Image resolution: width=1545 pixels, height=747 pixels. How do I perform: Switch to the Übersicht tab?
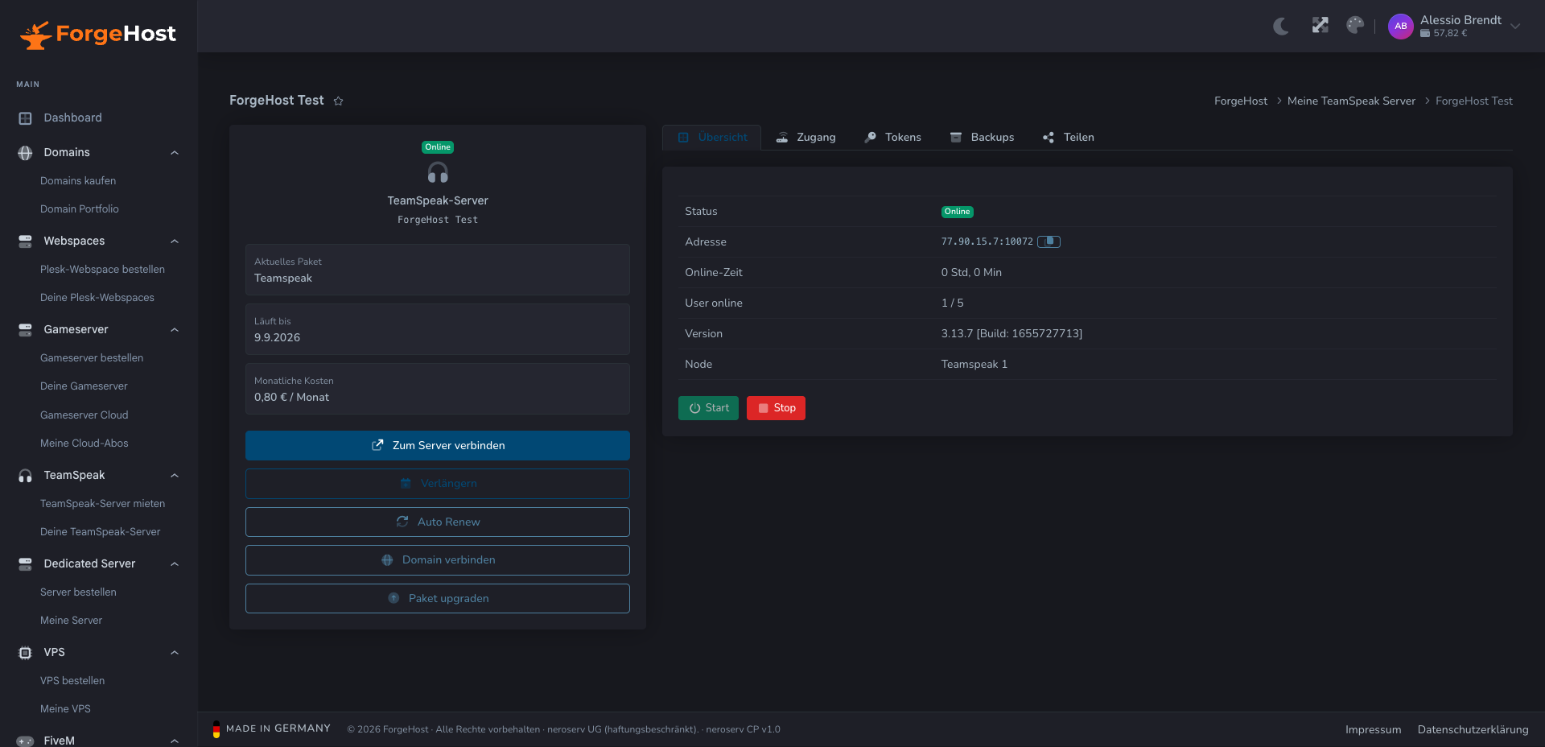point(712,138)
